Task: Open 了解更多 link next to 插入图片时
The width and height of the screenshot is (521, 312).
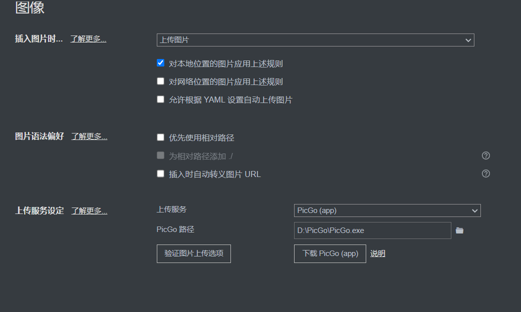Action: pyautogui.click(x=88, y=39)
